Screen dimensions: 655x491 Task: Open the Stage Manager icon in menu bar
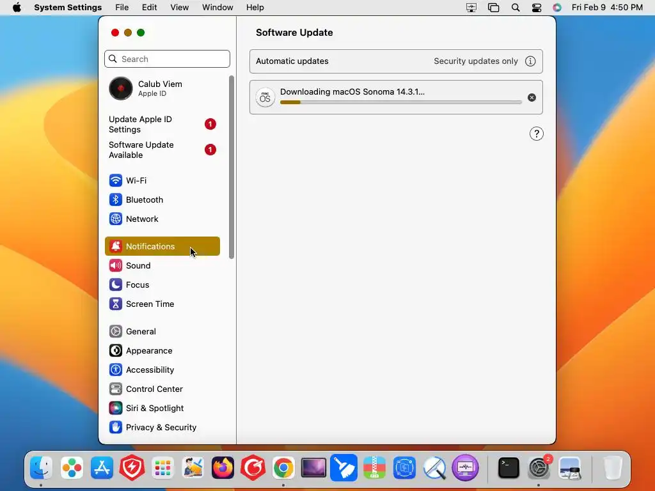tap(493, 8)
